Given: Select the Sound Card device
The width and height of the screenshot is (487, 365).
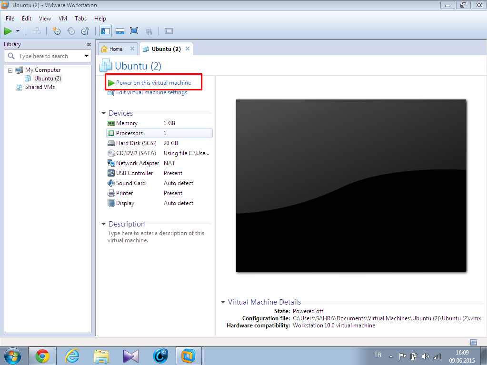Looking at the screenshot, I should point(159,183).
